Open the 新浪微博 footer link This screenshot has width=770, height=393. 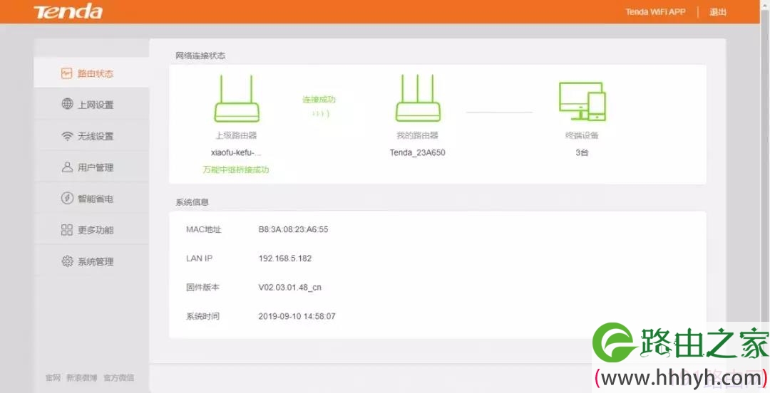[x=81, y=377]
